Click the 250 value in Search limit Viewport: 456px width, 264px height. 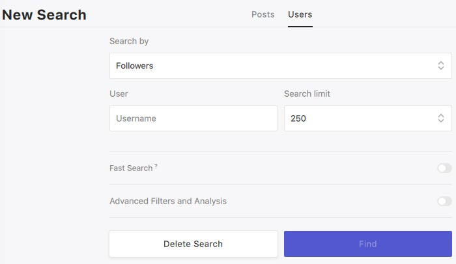[298, 118]
